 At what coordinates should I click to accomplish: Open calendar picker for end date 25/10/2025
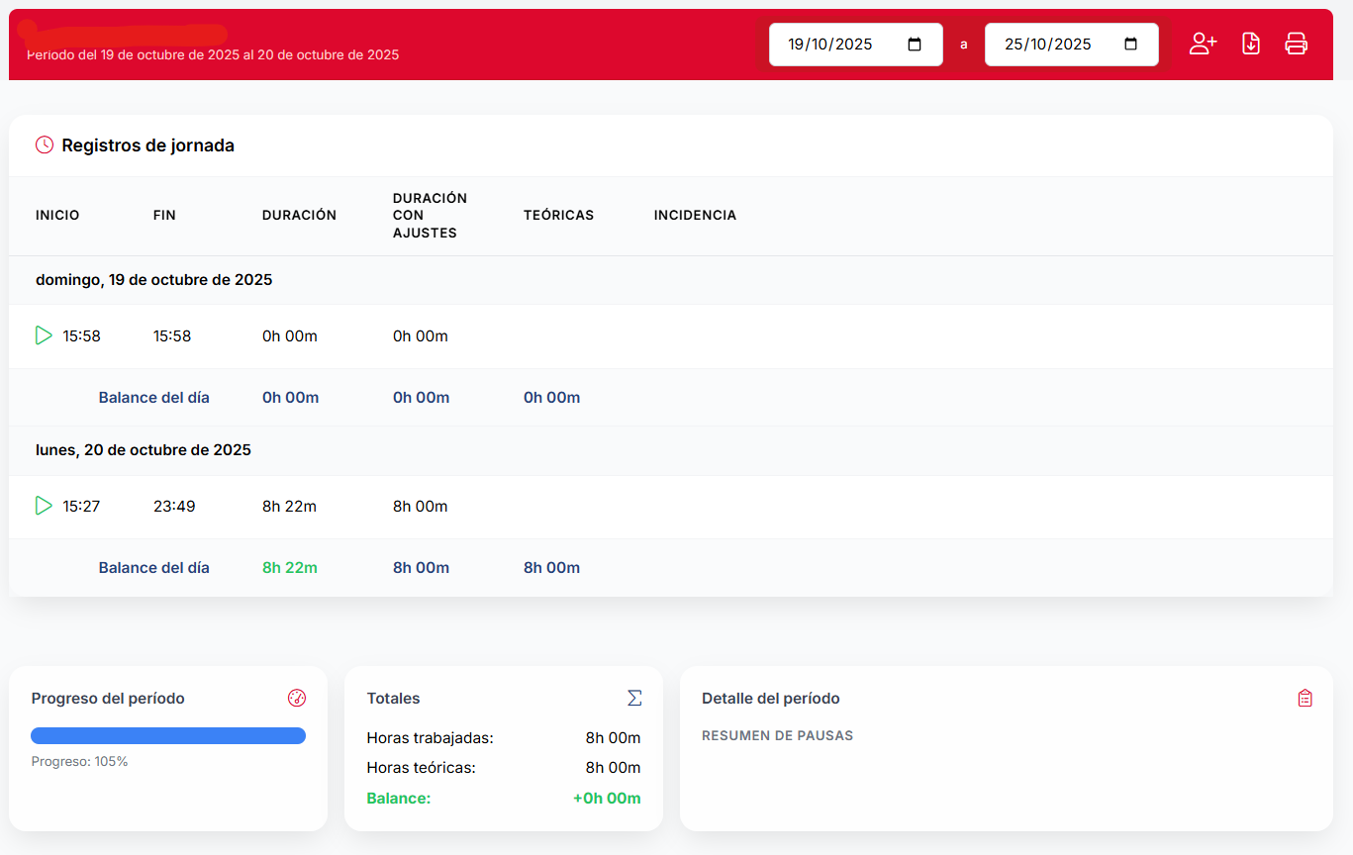click(x=1130, y=45)
